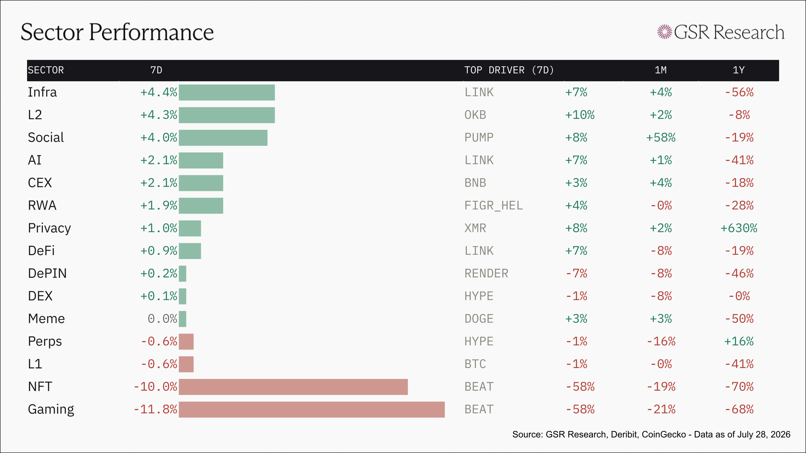Click the GSR Research wordmark text
The image size is (806, 453).
(x=729, y=32)
